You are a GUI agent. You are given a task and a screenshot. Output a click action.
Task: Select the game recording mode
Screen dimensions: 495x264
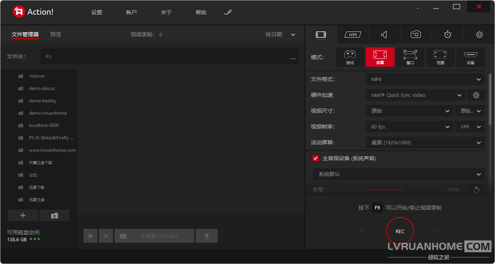(x=350, y=57)
